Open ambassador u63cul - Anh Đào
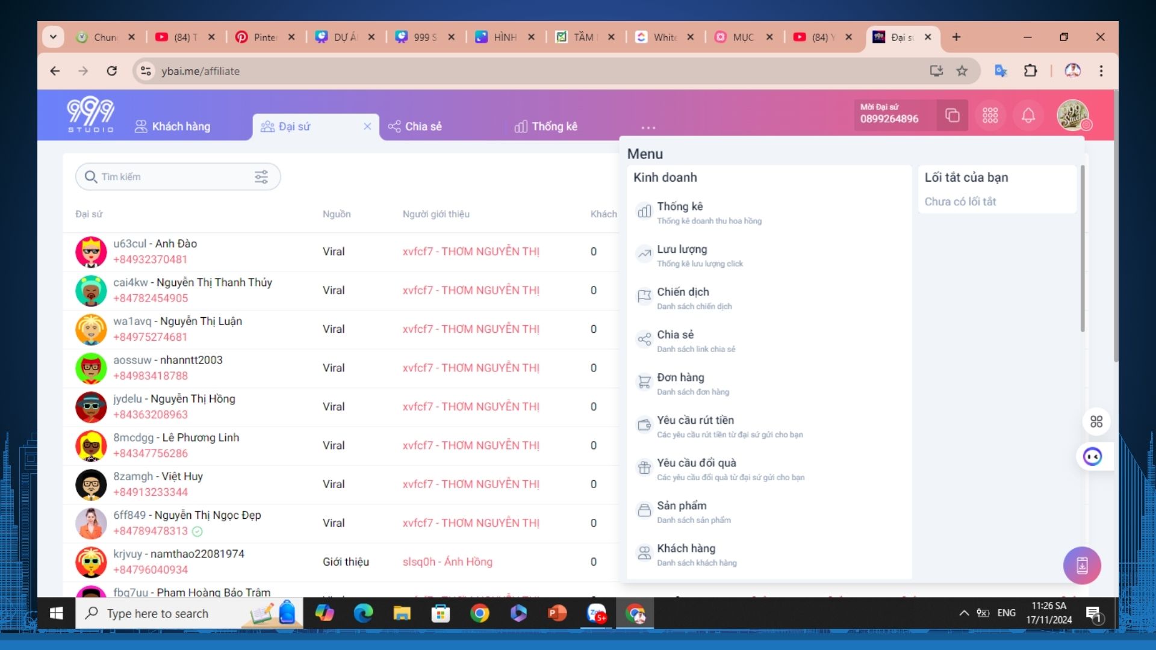 pos(155,244)
